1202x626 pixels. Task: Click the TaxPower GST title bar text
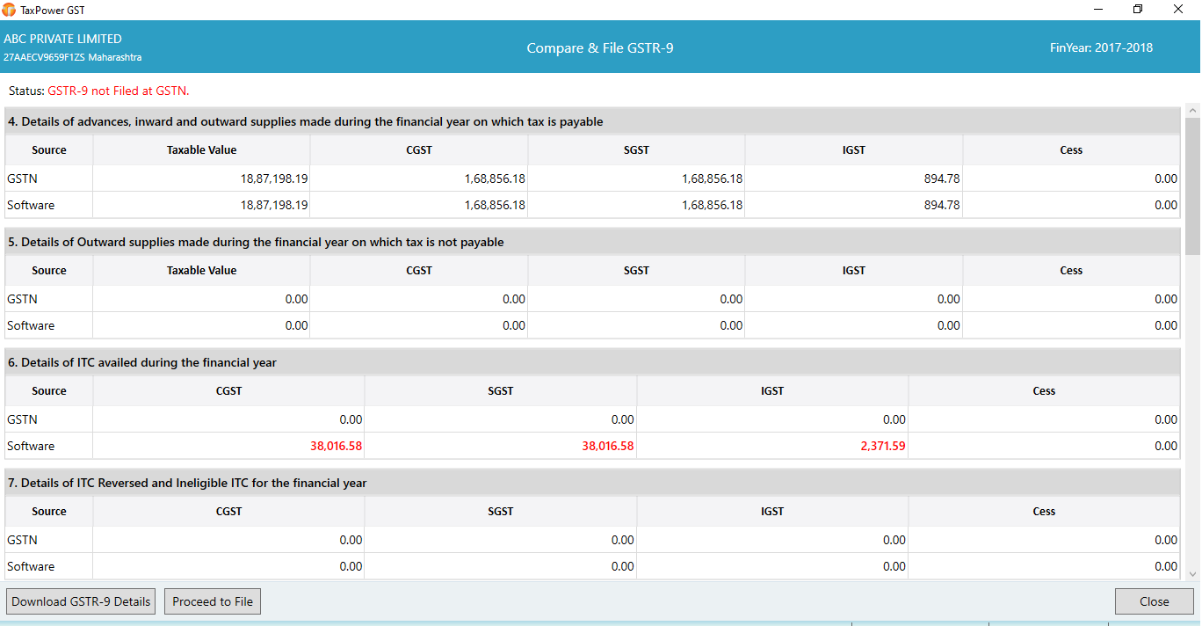(x=53, y=10)
